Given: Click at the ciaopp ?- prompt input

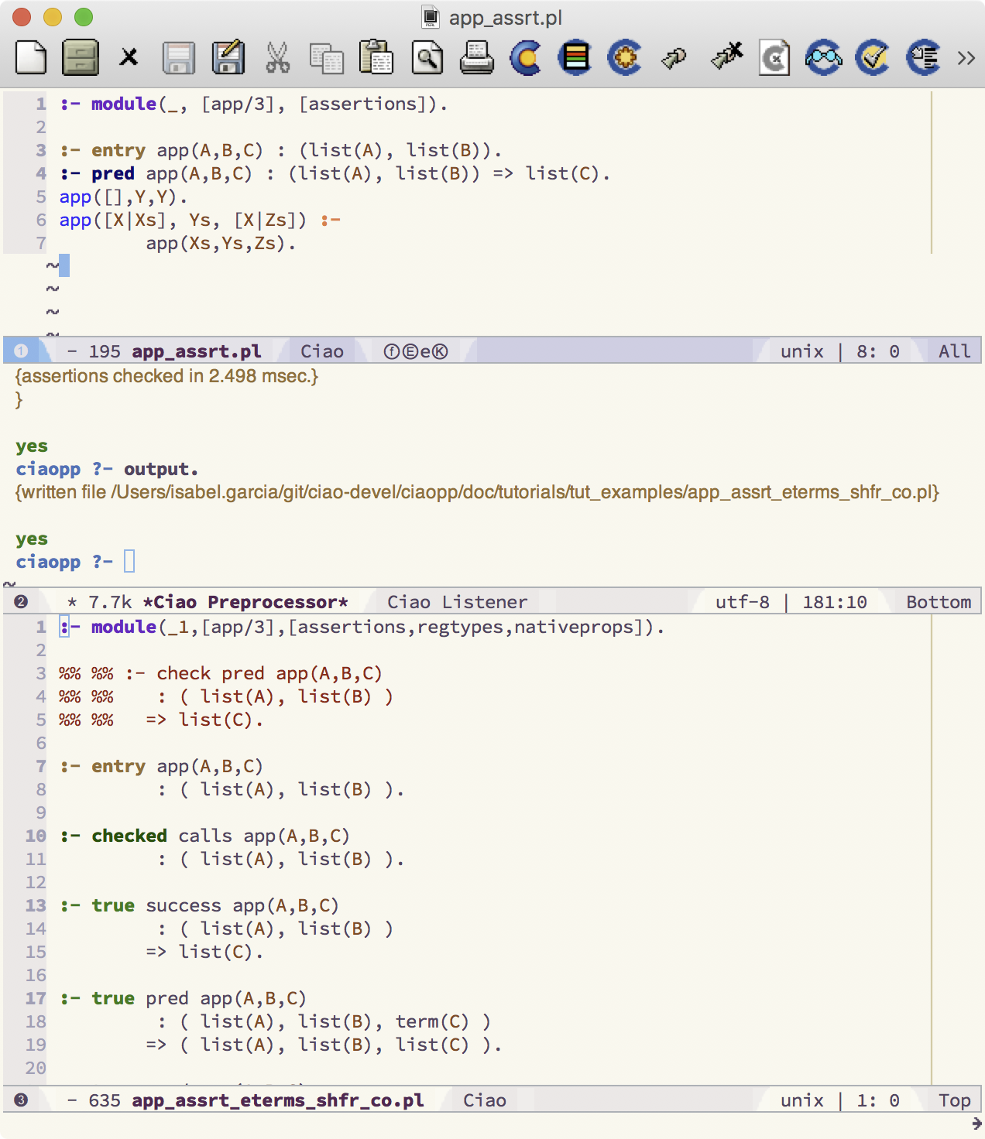Looking at the screenshot, I should (130, 562).
